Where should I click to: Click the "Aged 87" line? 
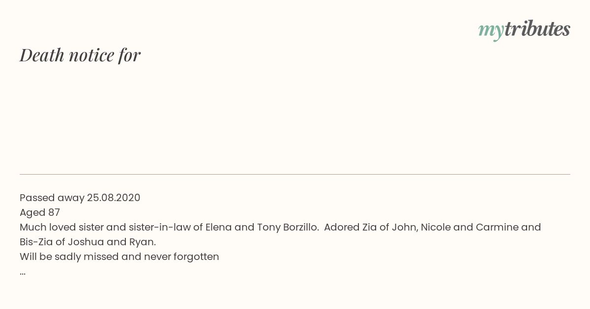click(40, 212)
